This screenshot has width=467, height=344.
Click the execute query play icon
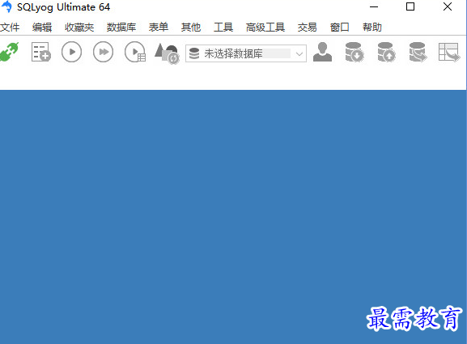(71, 52)
